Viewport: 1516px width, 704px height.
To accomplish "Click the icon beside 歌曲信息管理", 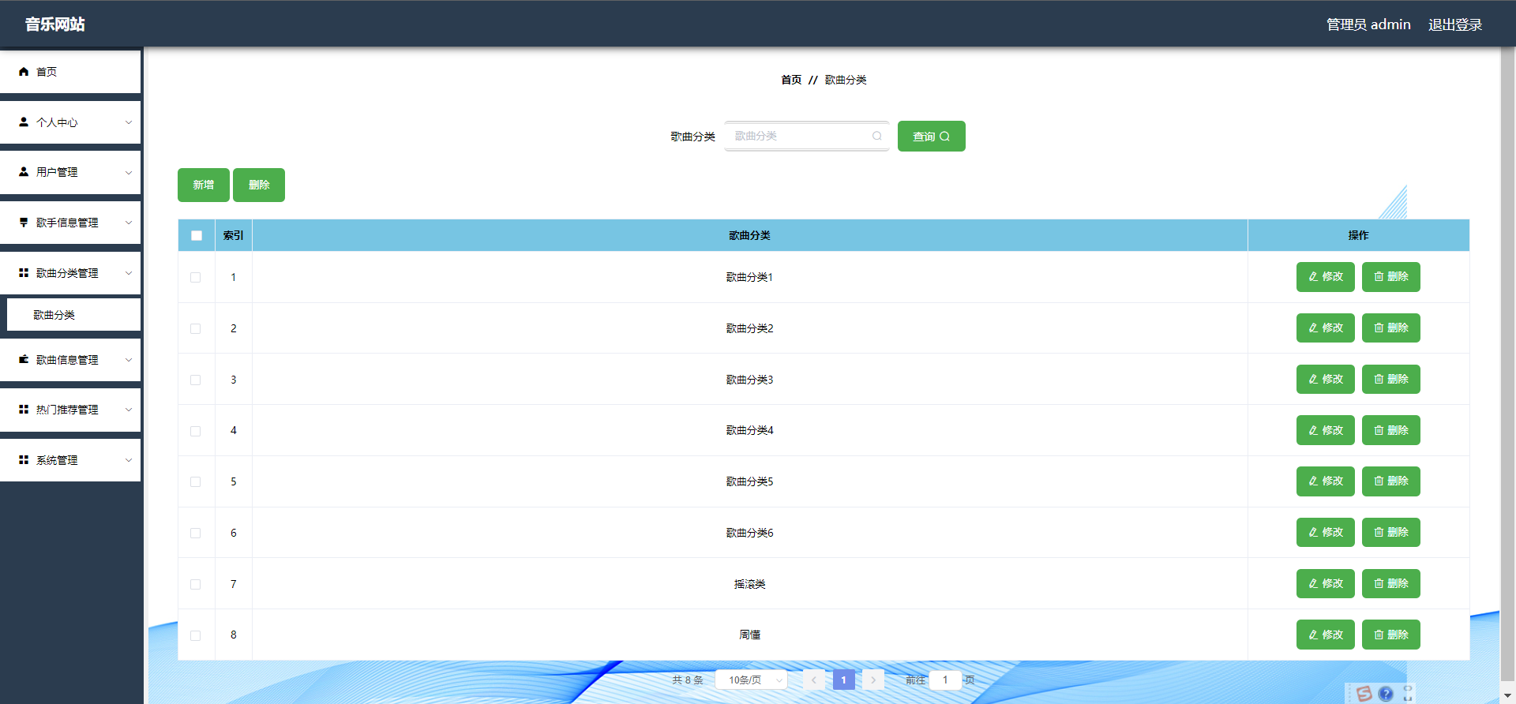I will tap(24, 360).
